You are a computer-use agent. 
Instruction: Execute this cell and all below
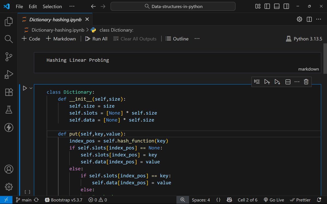[x=277, y=82]
